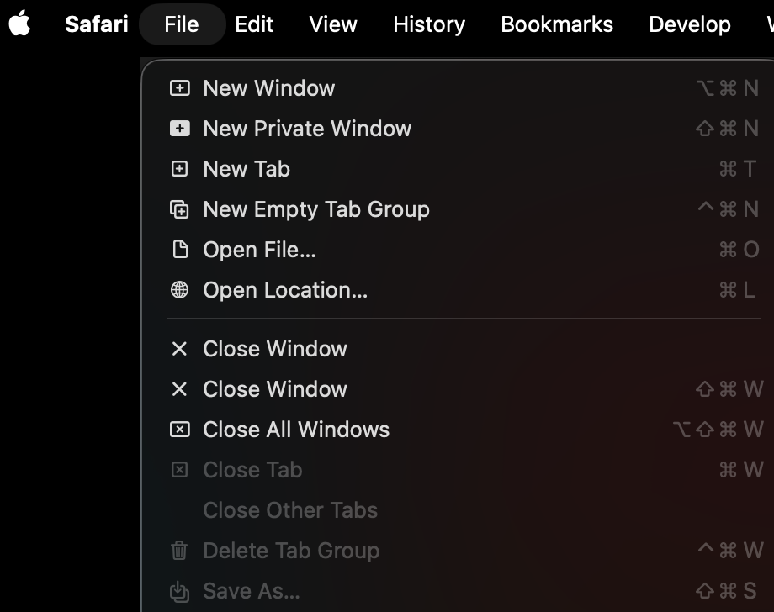Image resolution: width=774 pixels, height=612 pixels.
Task: Open the Bookmarks menu
Action: 557,24
